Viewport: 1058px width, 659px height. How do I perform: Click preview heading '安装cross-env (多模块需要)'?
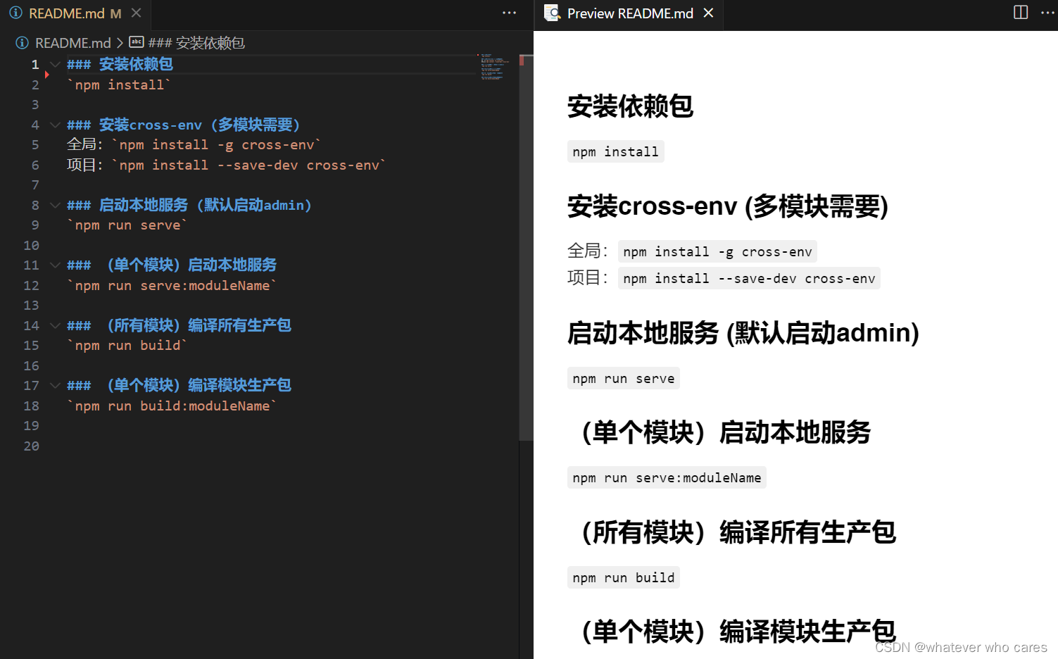click(x=728, y=206)
